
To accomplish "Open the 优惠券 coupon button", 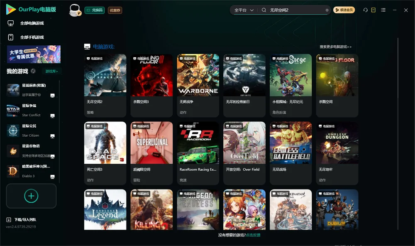I will click(x=115, y=10).
